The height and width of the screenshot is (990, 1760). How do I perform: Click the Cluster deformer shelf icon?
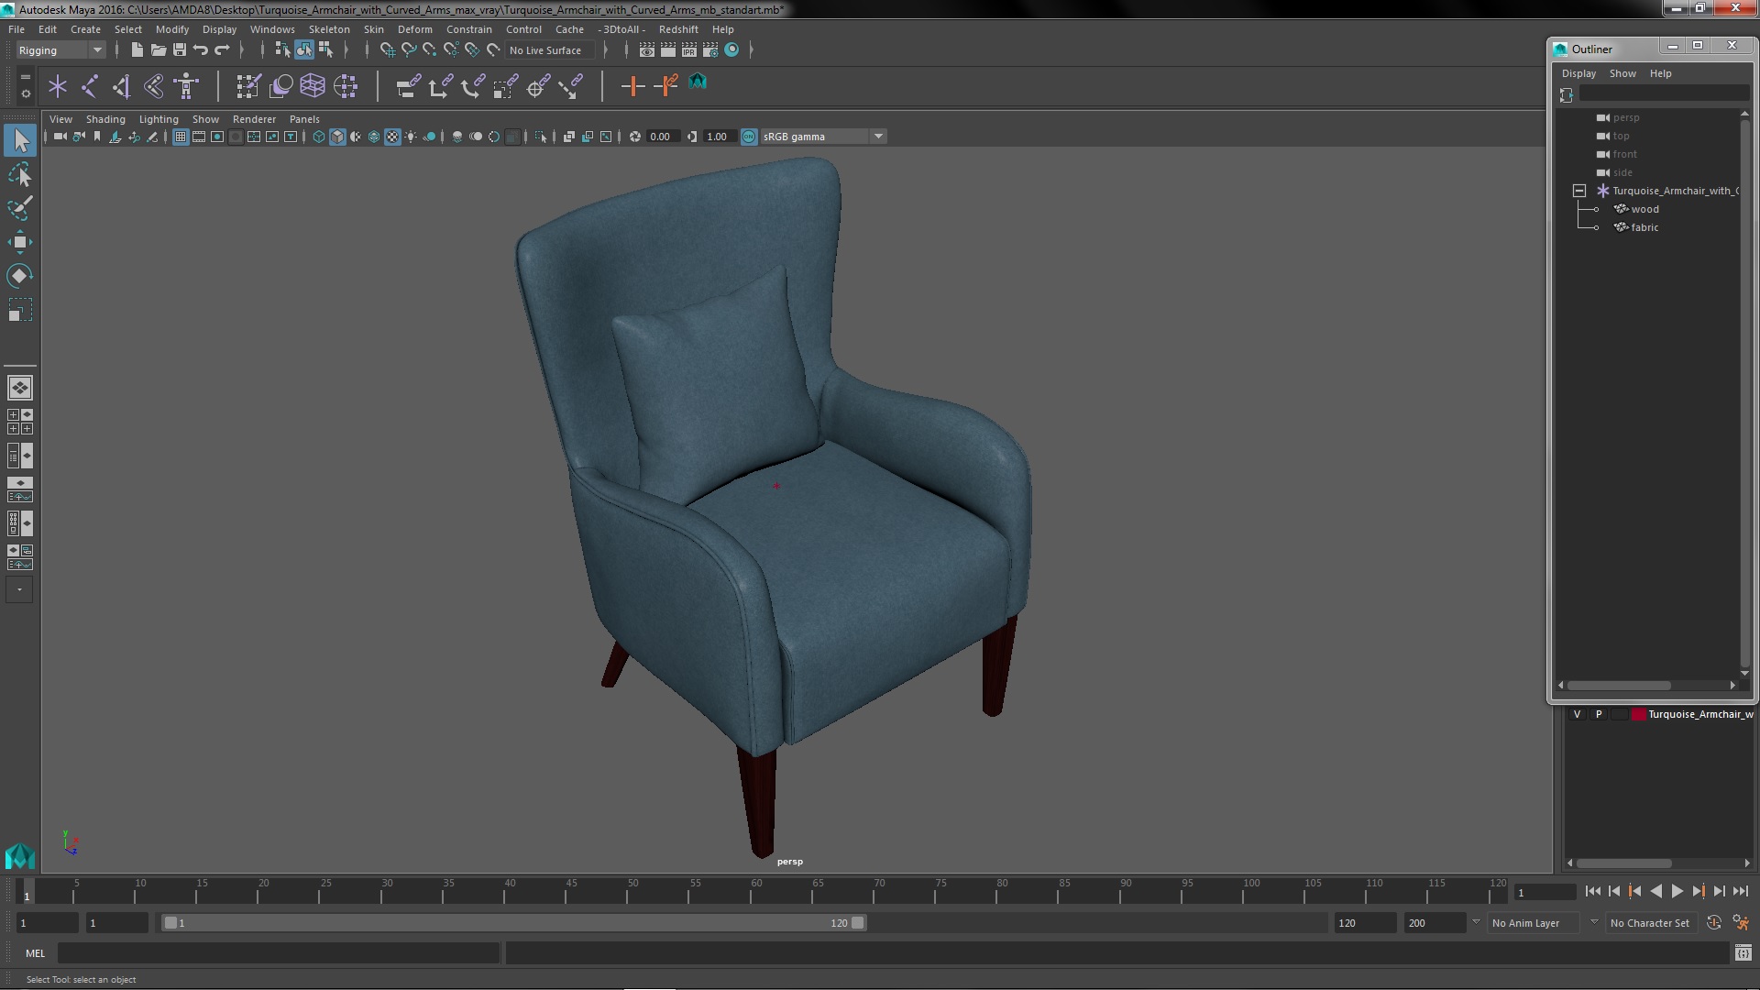click(x=346, y=87)
